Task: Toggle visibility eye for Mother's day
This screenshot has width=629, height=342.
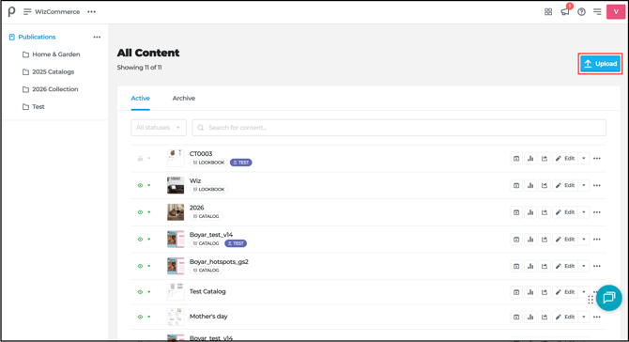Action: tap(140, 318)
